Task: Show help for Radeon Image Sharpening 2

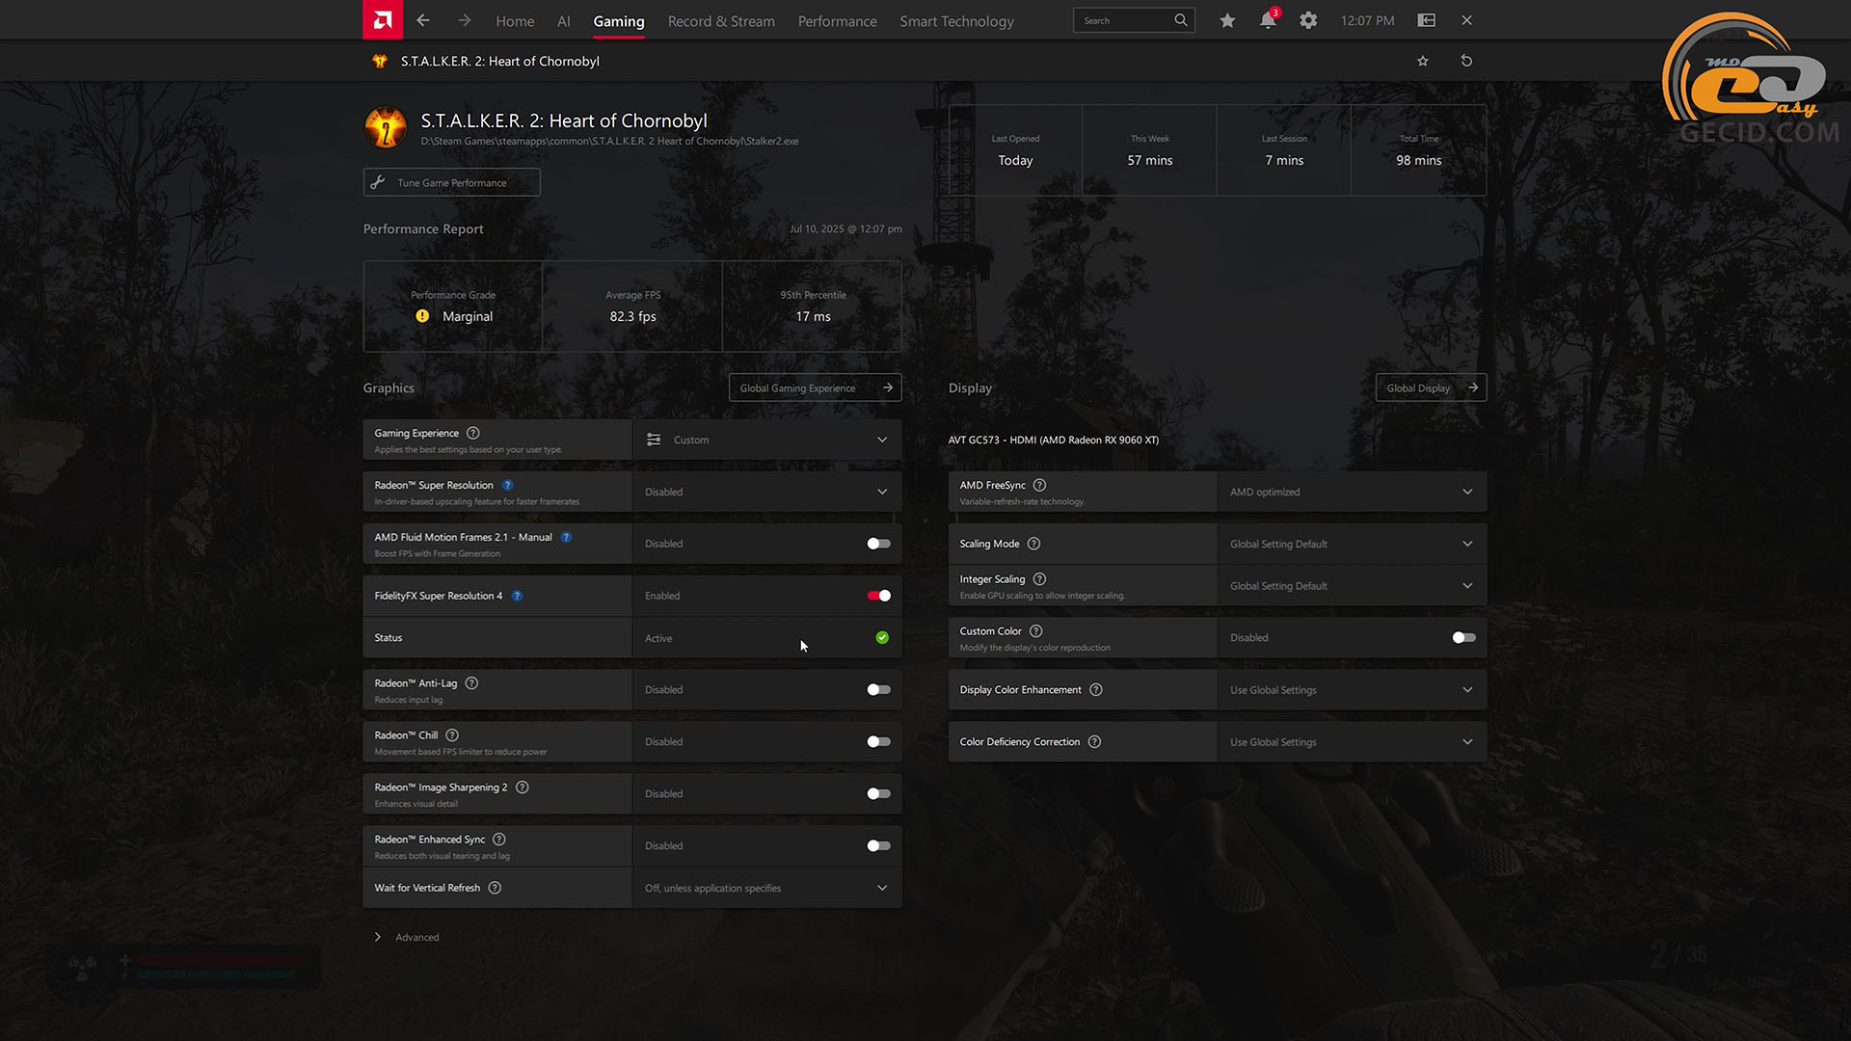Action: [x=523, y=787]
